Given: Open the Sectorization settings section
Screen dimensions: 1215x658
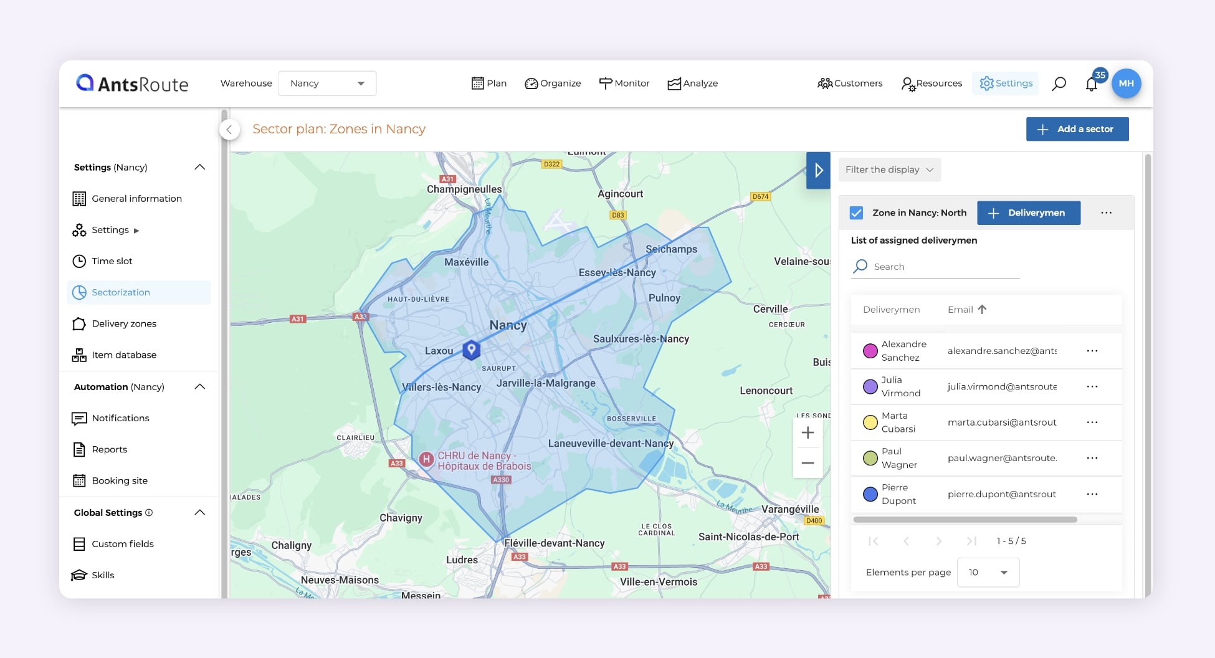Looking at the screenshot, I should pyautogui.click(x=121, y=292).
